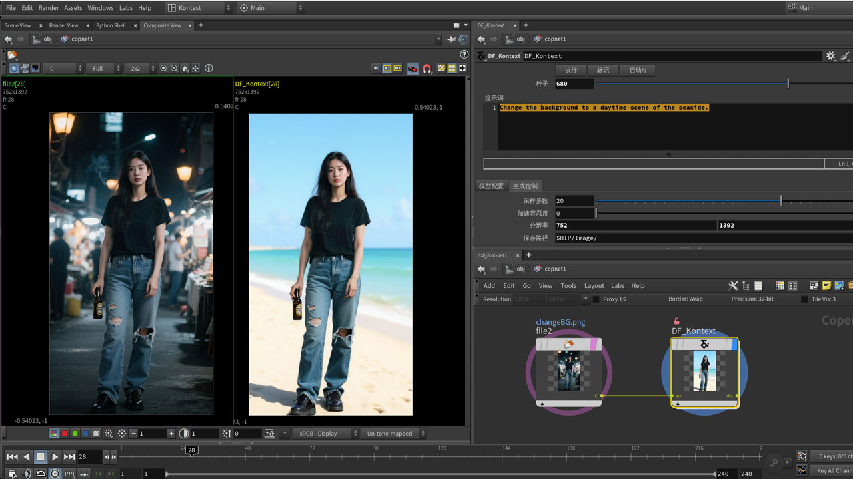The image size is (853, 479).
Task: Open the File menu
Action: coord(11,8)
